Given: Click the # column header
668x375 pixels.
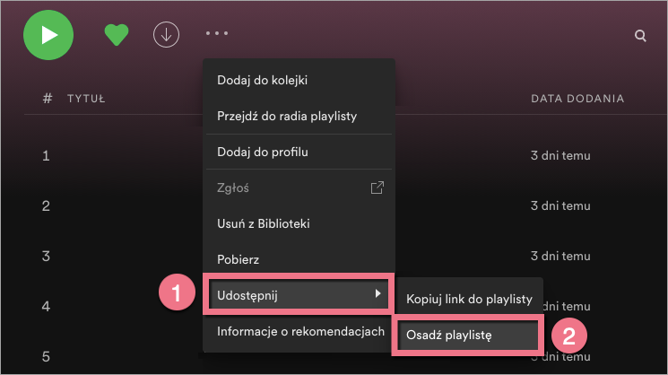Looking at the screenshot, I should click(x=47, y=99).
